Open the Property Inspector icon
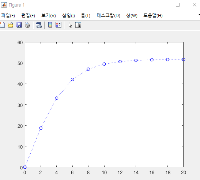The height and width of the screenshot is (180, 200). click(x=78, y=25)
